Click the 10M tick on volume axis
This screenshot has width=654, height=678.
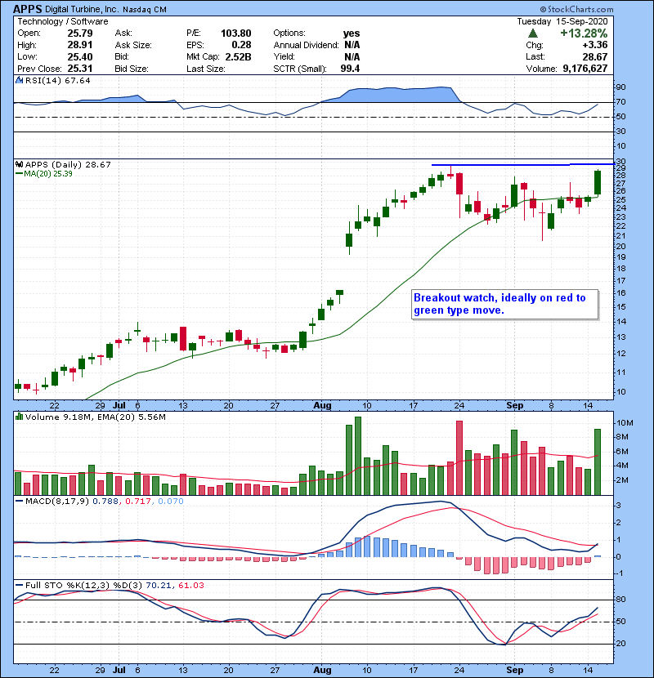(x=625, y=423)
